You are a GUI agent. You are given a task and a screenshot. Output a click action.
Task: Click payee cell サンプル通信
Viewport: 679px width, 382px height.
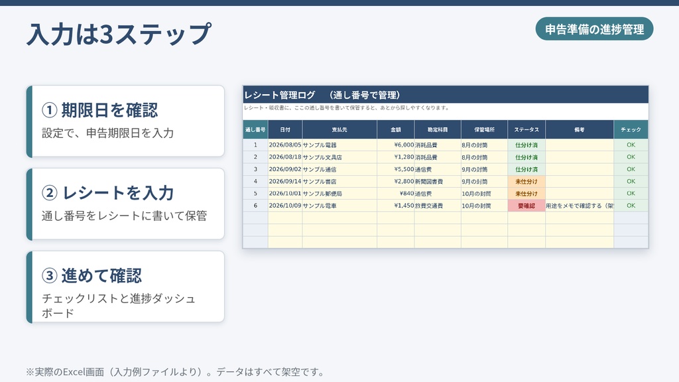(x=339, y=169)
